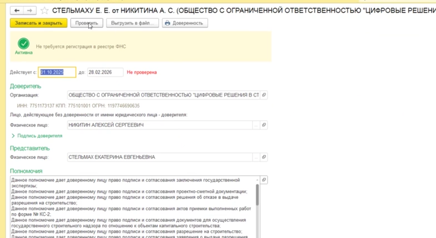The height and width of the screenshot is (238, 436).
Task: Open Полномочия text in separate window icon
Action: coord(264,180)
